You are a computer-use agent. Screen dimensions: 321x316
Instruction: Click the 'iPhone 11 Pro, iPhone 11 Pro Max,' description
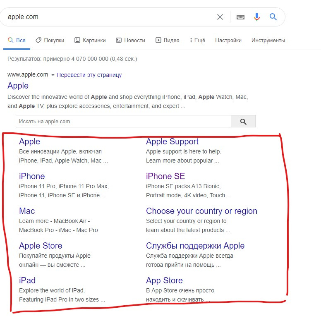point(64,186)
